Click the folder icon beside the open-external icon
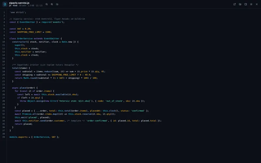 [240, 4]
